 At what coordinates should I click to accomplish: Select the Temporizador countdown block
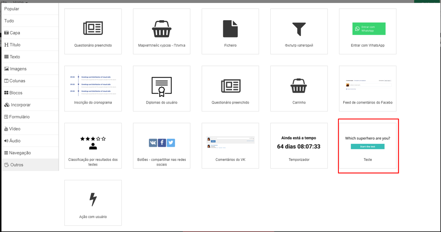coord(299,143)
